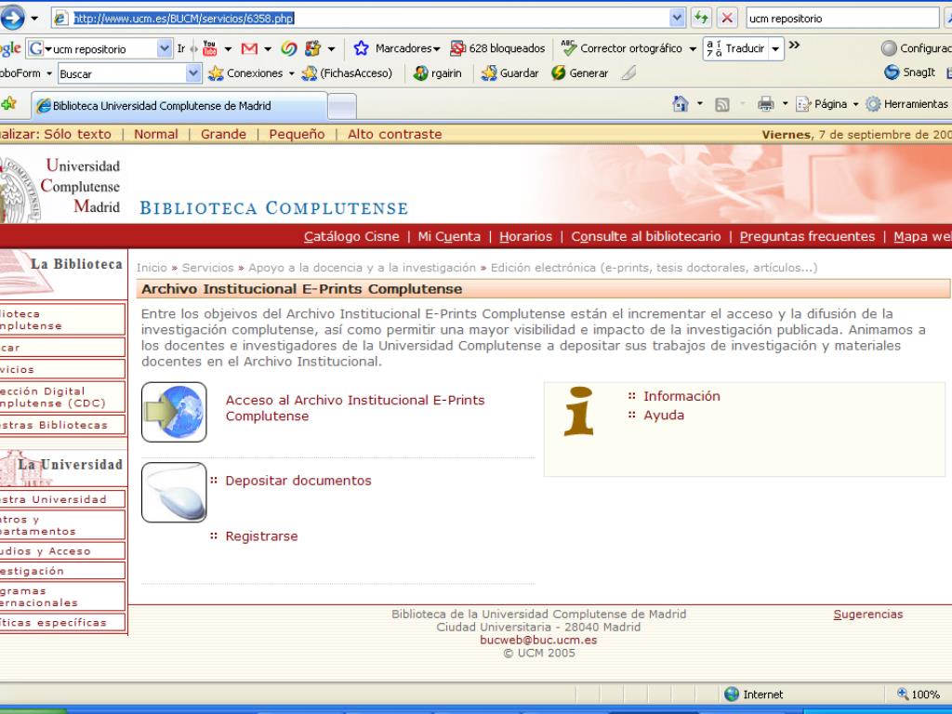Screen dimensions: 952x714
Task: Click the 628 bloqueados popup blocker
Action: point(498,48)
